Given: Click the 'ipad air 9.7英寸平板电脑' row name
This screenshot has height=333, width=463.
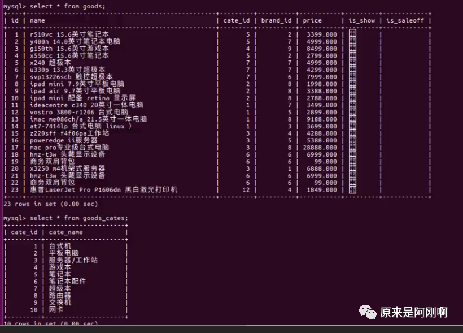Looking at the screenshot, I should 75,91.
